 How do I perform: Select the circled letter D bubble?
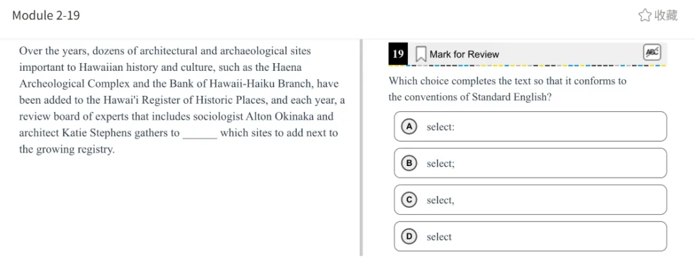408,237
